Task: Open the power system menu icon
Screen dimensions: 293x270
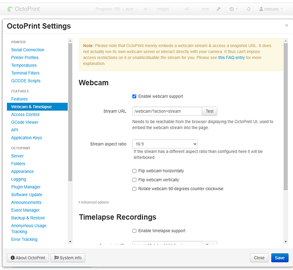Action: point(233,9)
